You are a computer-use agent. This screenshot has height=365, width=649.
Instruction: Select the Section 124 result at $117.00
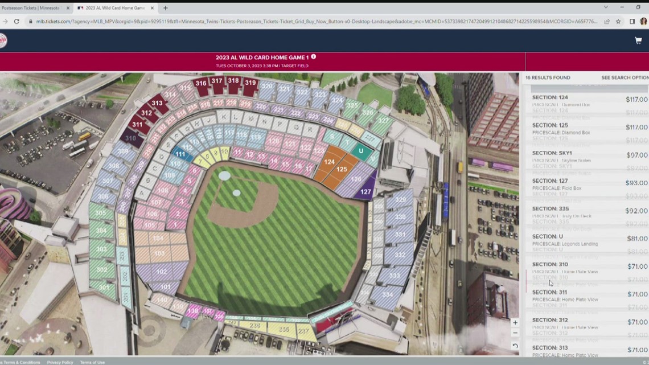click(586, 101)
